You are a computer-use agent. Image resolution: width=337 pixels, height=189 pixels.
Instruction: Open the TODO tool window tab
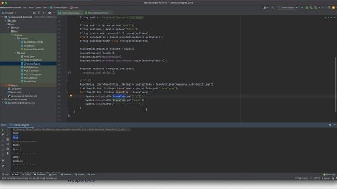pos(26,175)
